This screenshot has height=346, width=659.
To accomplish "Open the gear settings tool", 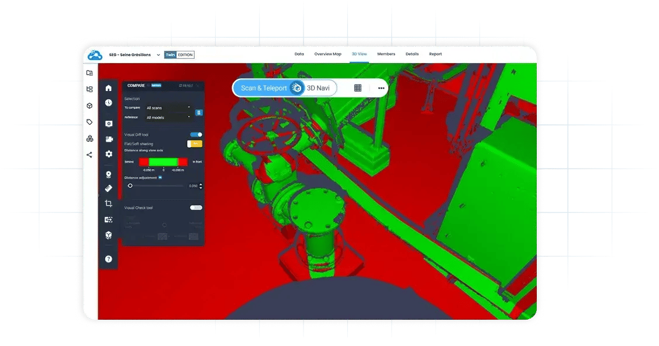I will (108, 154).
